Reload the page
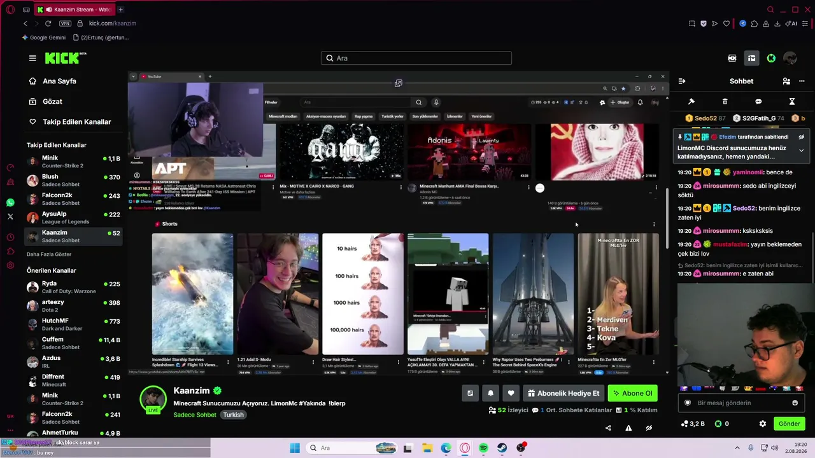Screen dimensions: 815x458 48,24
